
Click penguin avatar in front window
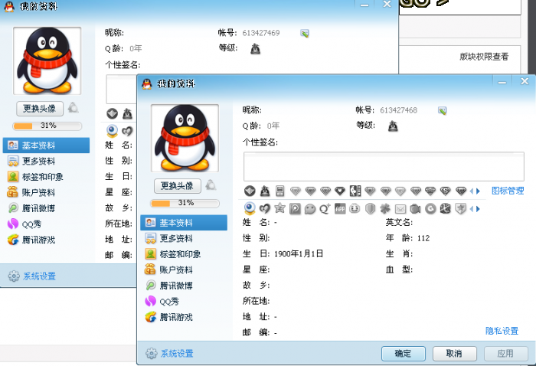[185, 138]
